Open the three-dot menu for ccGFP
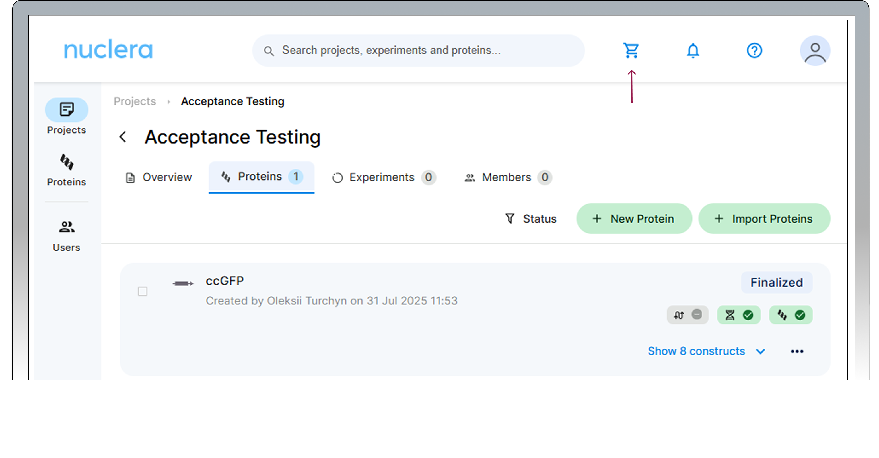Viewport: 879px width, 458px height. (797, 351)
